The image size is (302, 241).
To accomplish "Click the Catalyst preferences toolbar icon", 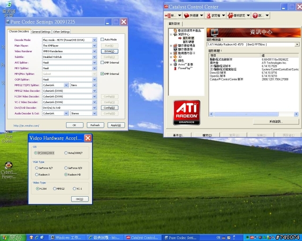I will click(x=230, y=16).
